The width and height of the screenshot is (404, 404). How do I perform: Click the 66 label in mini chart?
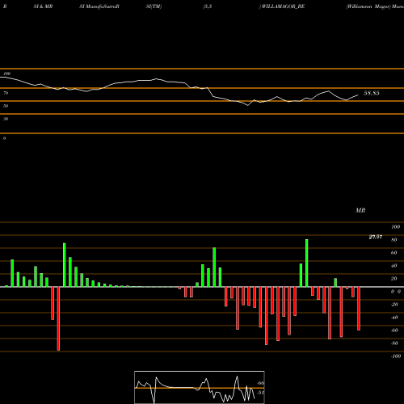(x=260, y=383)
